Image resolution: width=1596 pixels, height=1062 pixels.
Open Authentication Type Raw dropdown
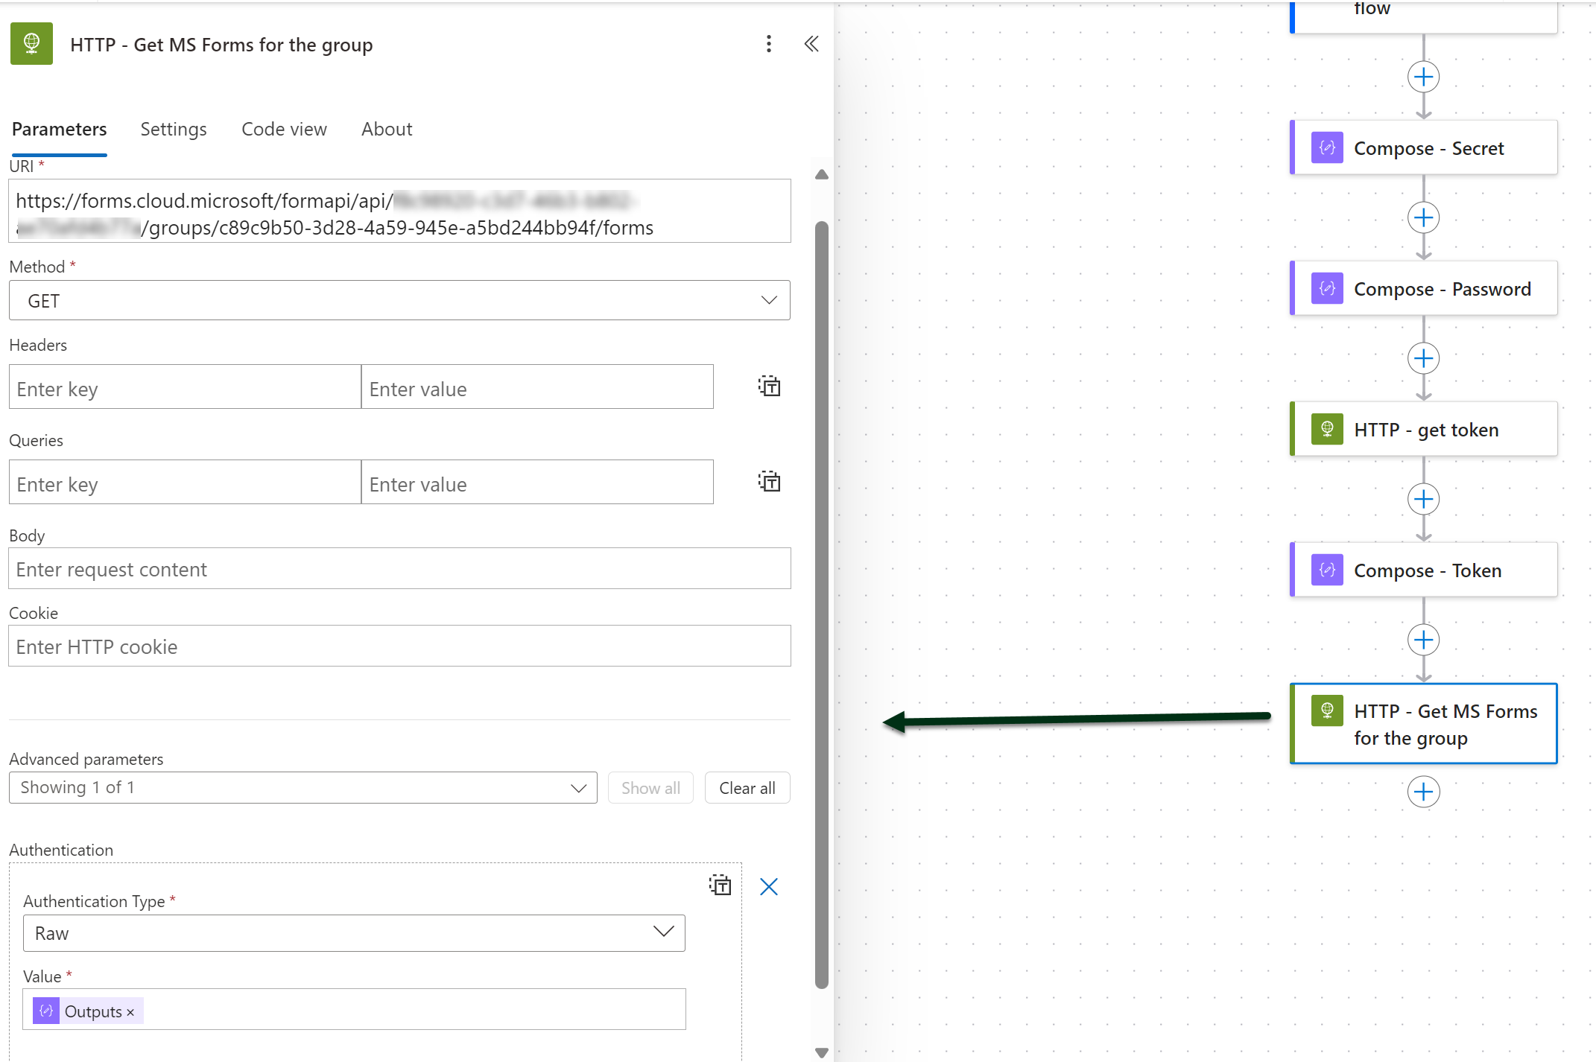[354, 933]
